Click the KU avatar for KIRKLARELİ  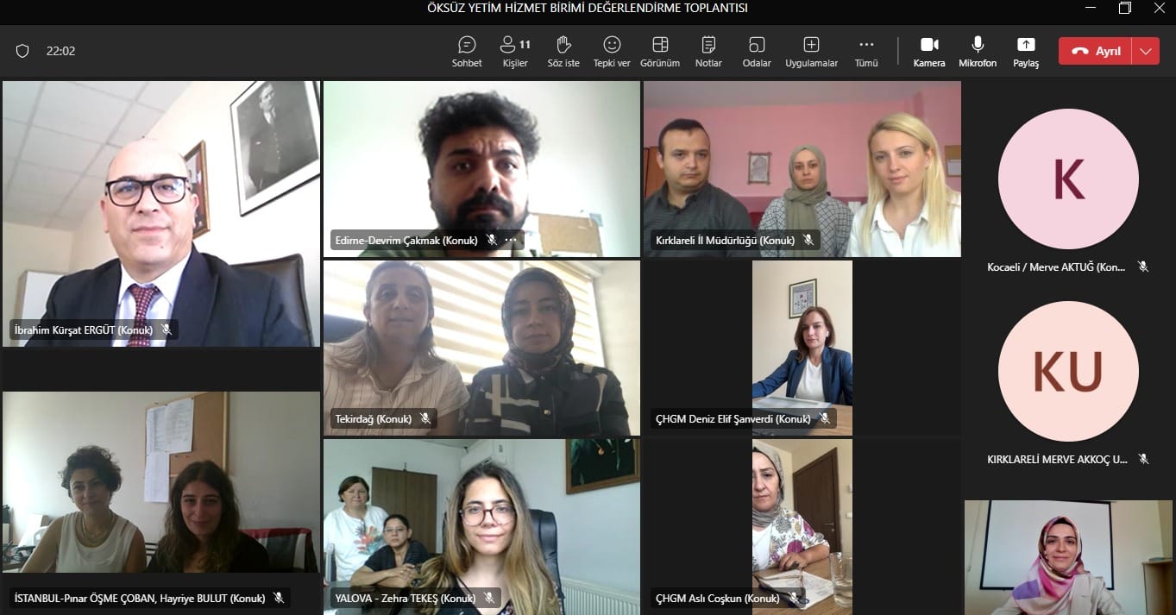tap(1068, 371)
